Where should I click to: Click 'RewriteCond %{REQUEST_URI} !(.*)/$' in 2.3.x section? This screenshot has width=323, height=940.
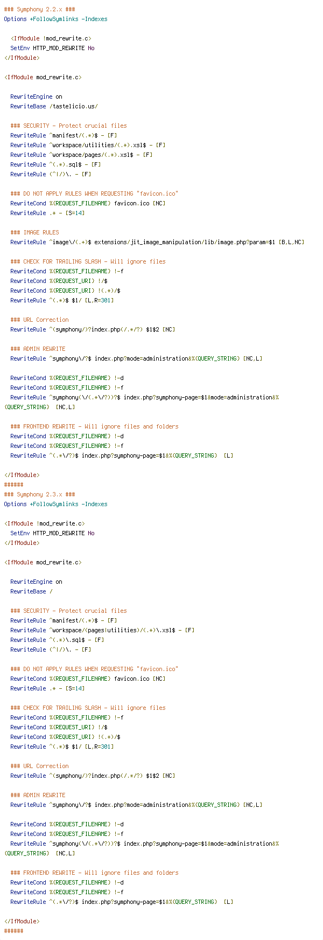coord(65,737)
